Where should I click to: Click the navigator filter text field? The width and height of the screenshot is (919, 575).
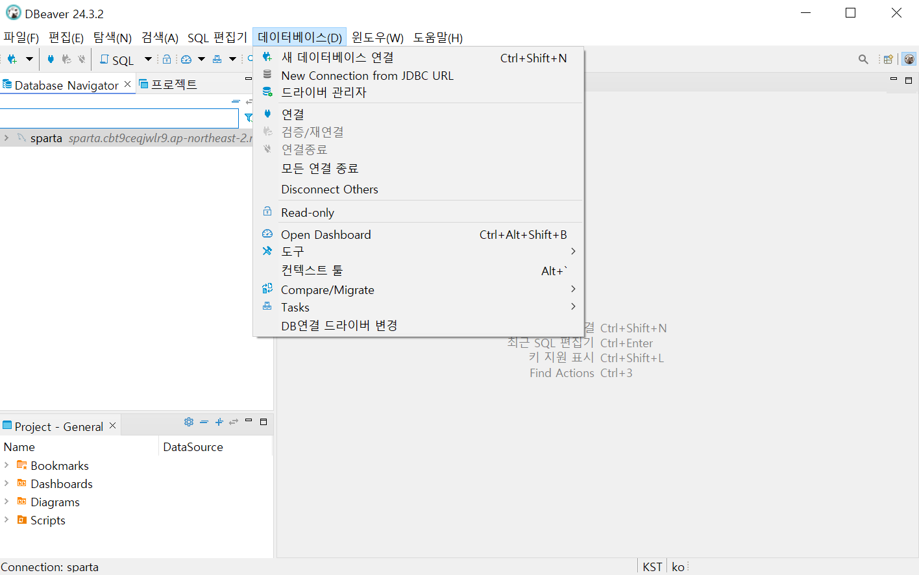(x=119, y=118)
